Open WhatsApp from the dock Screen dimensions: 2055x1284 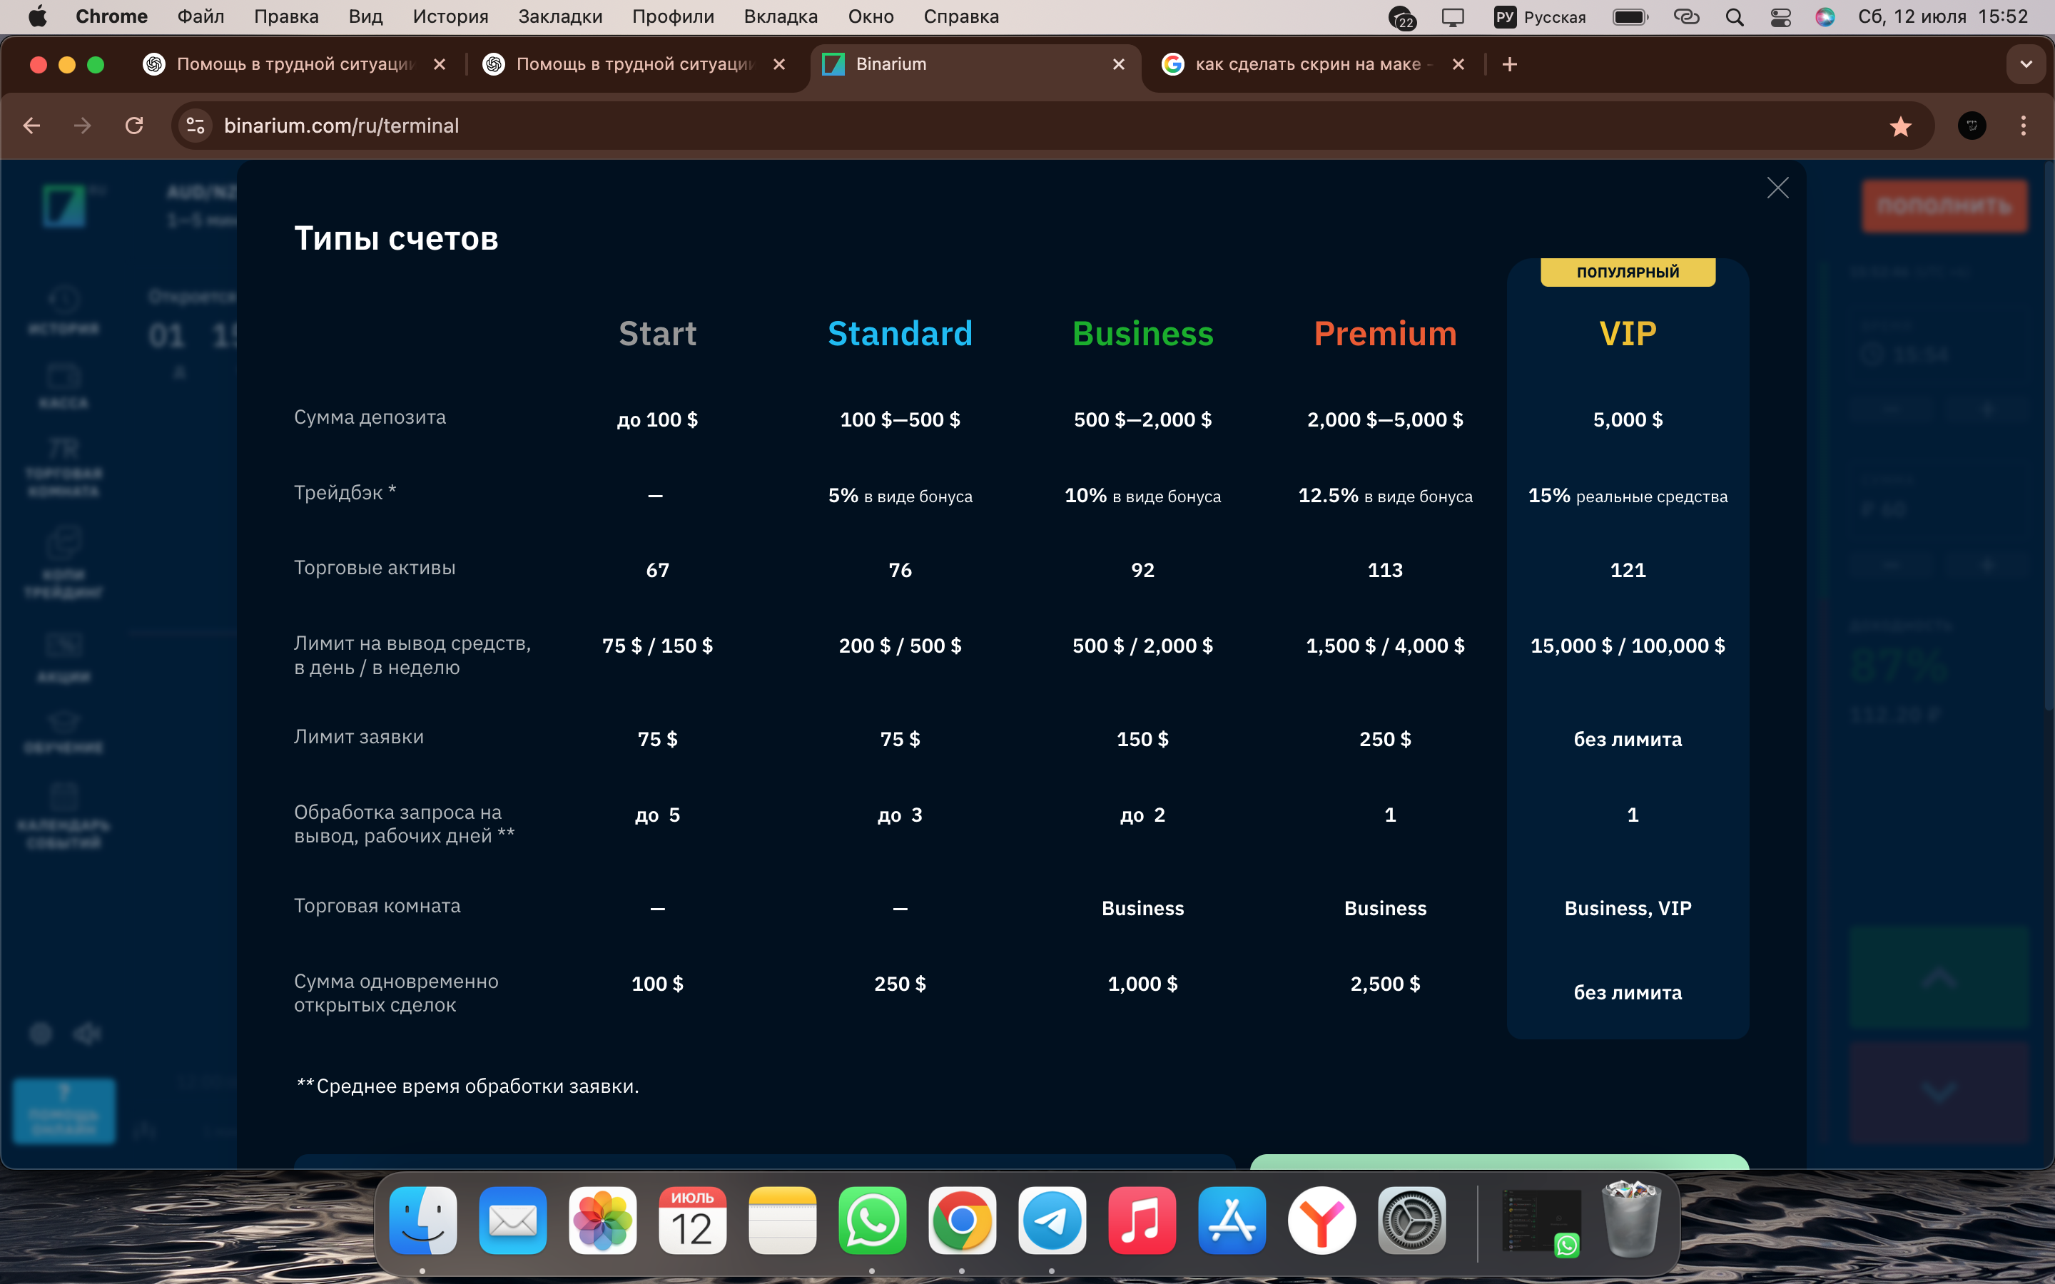coord(872,1221)
